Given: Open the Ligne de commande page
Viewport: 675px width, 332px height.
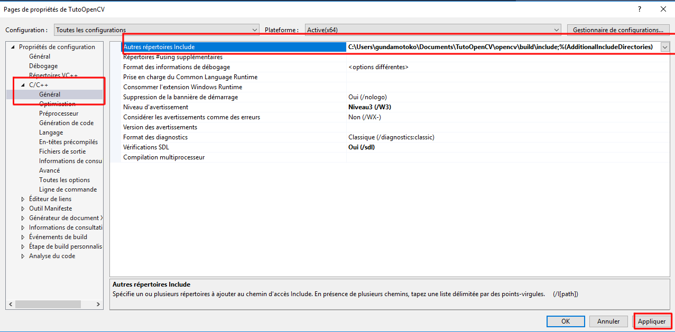Looking at the screenshot, I should point(68,189).
